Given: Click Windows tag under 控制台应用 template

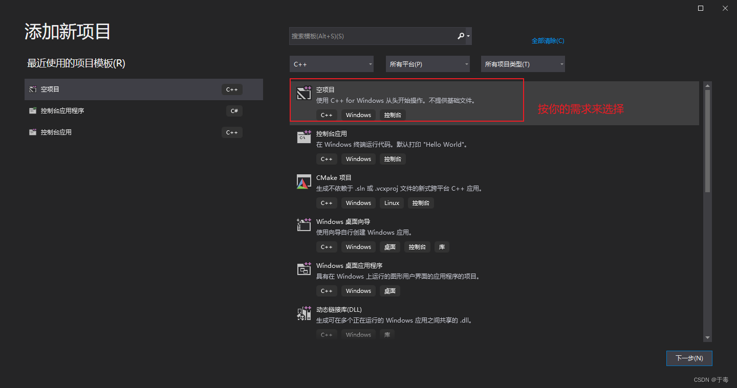Looking at the screenshot, I should click(x=358, y=159).
